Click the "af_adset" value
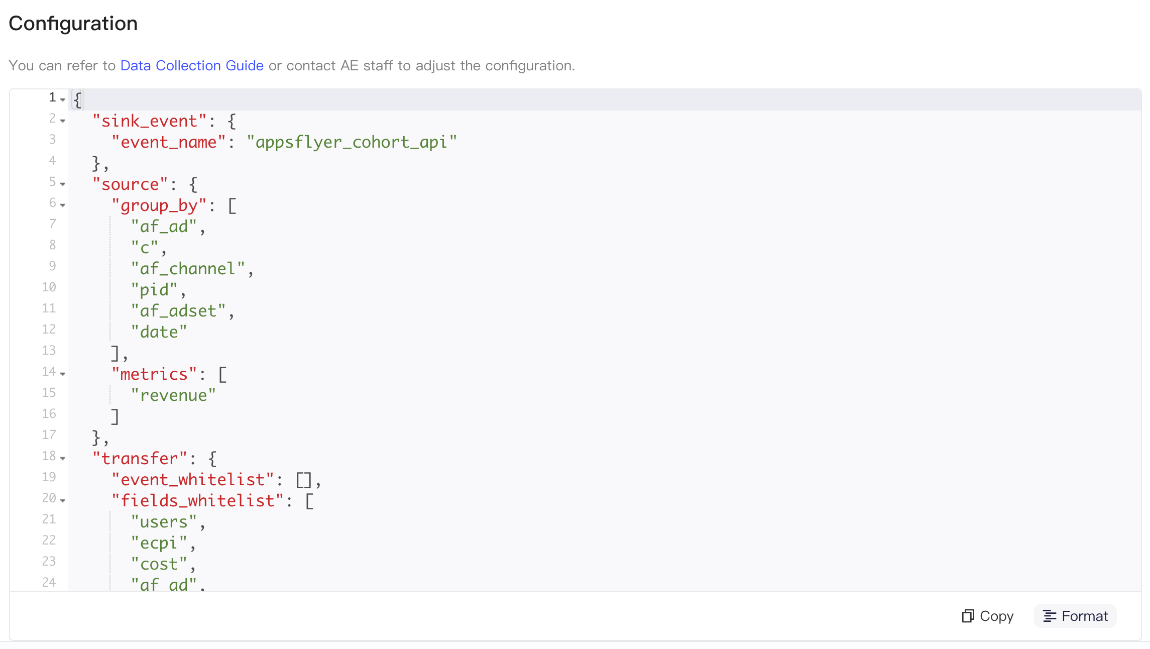This screenshot has height=649, width=1150. click(178, 311)
